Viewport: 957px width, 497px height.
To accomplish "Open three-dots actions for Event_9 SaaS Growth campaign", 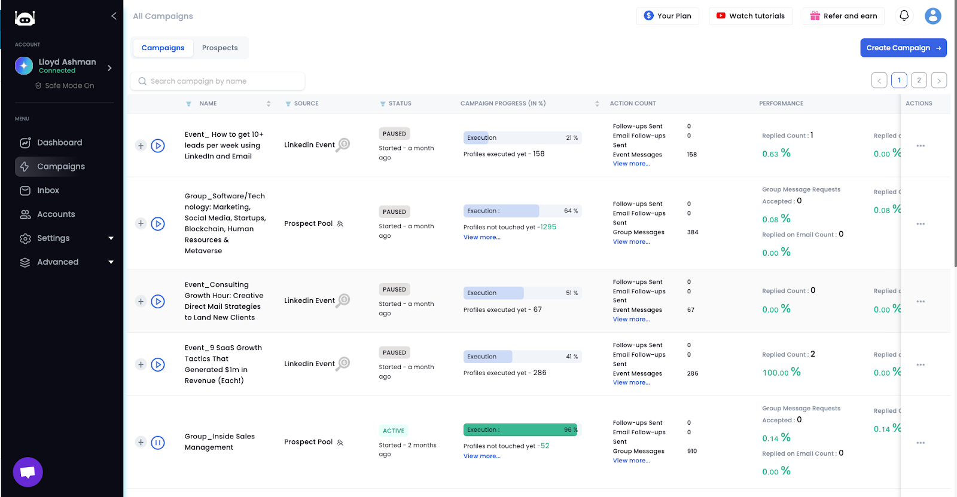I will pyautogui.click(x=921, y=365).
